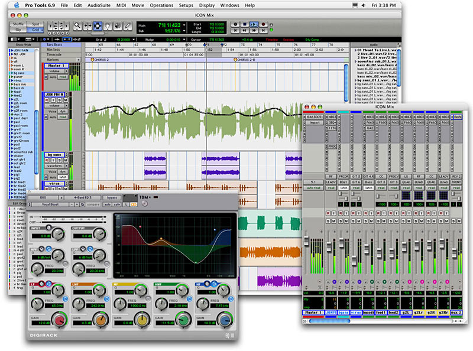The height and width of the screenshot is (351, 473).
Task: Click the HF band blue gain knob
Action: click(x=225, y=320)
